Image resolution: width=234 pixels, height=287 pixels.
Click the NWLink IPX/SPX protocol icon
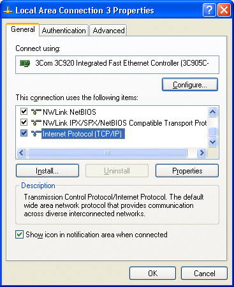coord(36,122)
